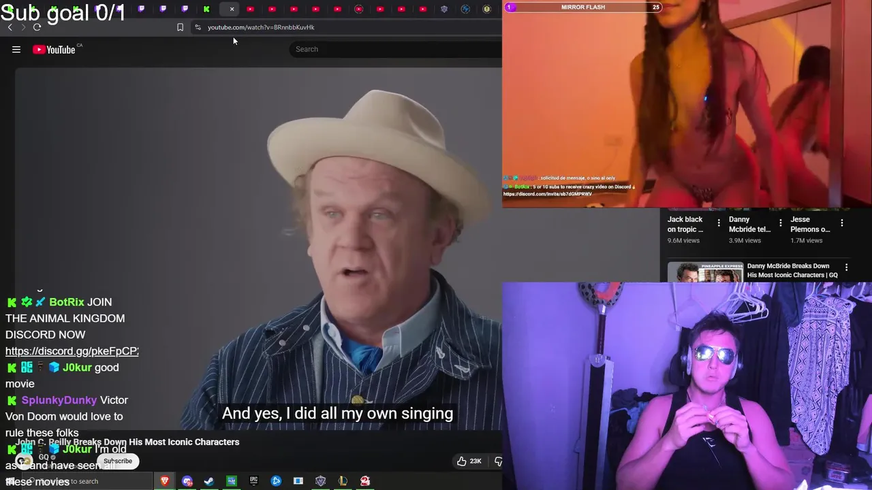Click the BotRix username in chat overlay
The image size is (872, 490).
67,302
